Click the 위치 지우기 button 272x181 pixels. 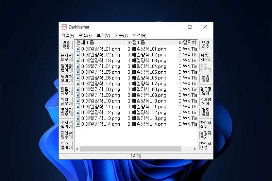pos(66,101)
